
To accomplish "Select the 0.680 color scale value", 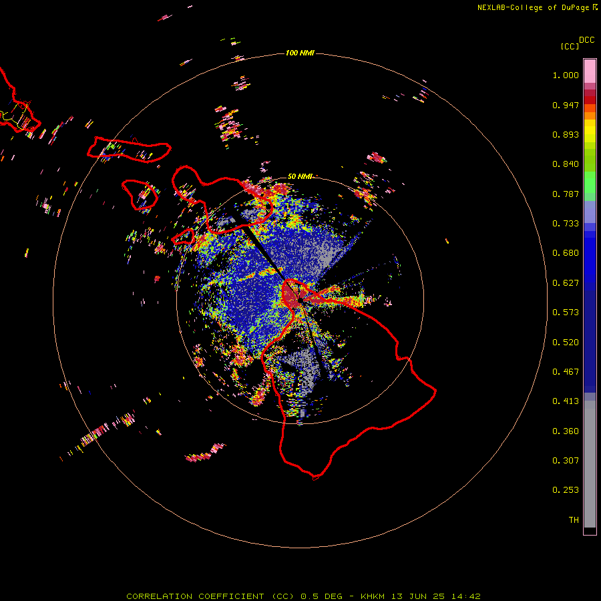I will [566, 253].
